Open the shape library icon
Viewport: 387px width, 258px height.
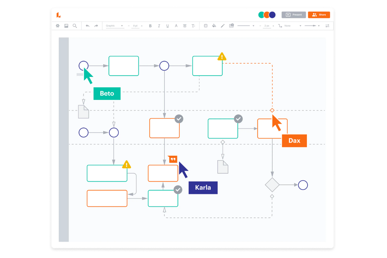click(x=57, y=26)
